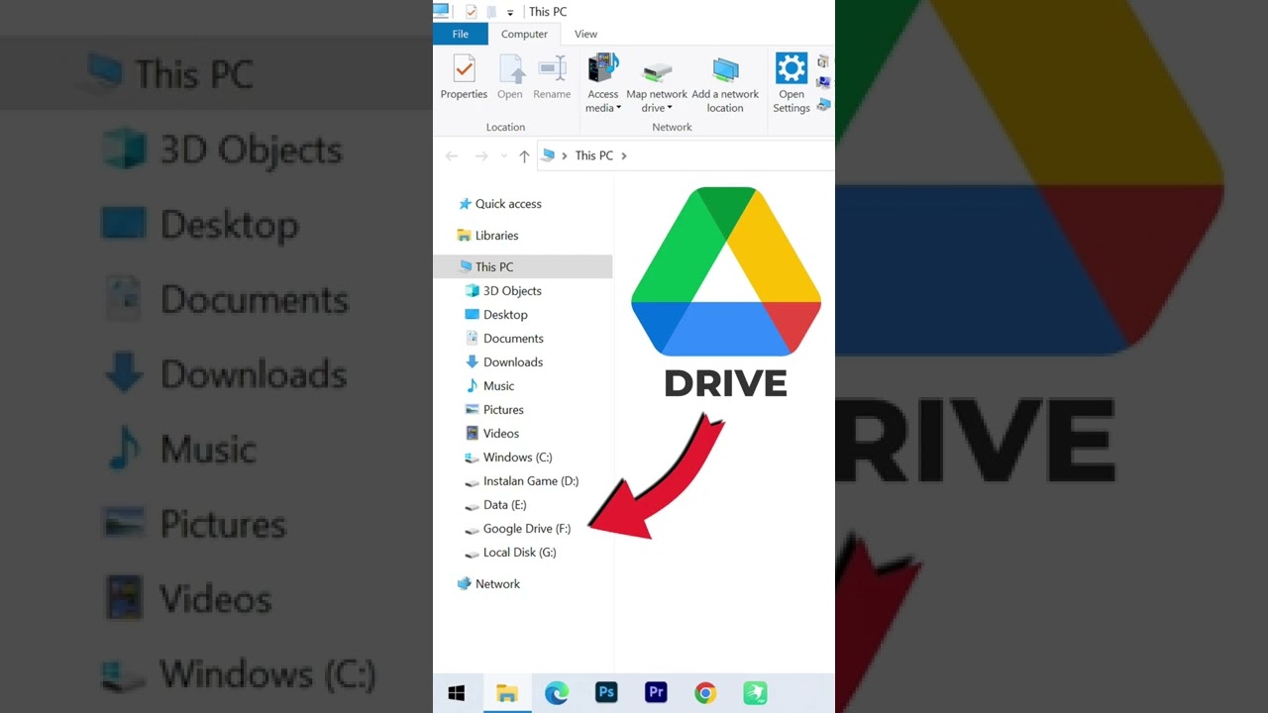Click the title bar New folder icon
Image resolution: width=1268 pixels, height=713 pixels.
491,12
